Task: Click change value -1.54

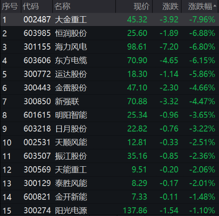Action: click(x=169, y=210)
